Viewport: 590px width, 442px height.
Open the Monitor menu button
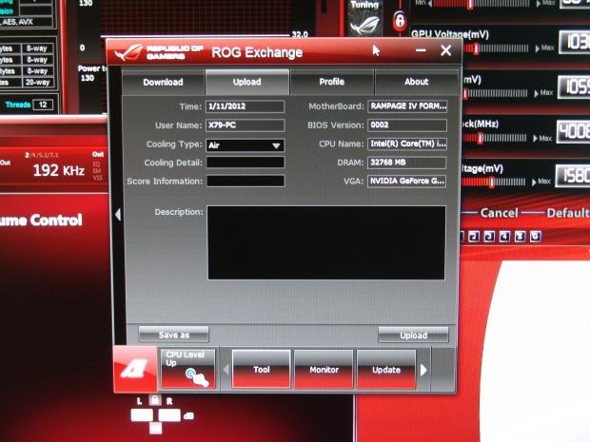point(324,369)
